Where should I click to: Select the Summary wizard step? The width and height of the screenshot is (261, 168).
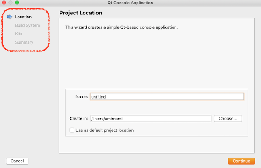(24, 42)
